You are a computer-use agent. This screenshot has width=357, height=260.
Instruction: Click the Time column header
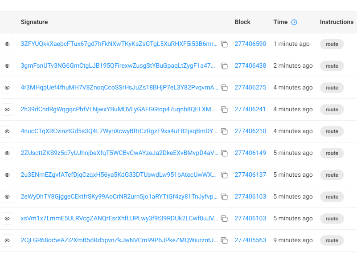(x=280, y=22)
